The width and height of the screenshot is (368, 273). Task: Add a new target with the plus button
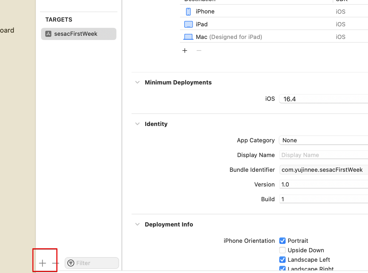(x=43, y=263)
